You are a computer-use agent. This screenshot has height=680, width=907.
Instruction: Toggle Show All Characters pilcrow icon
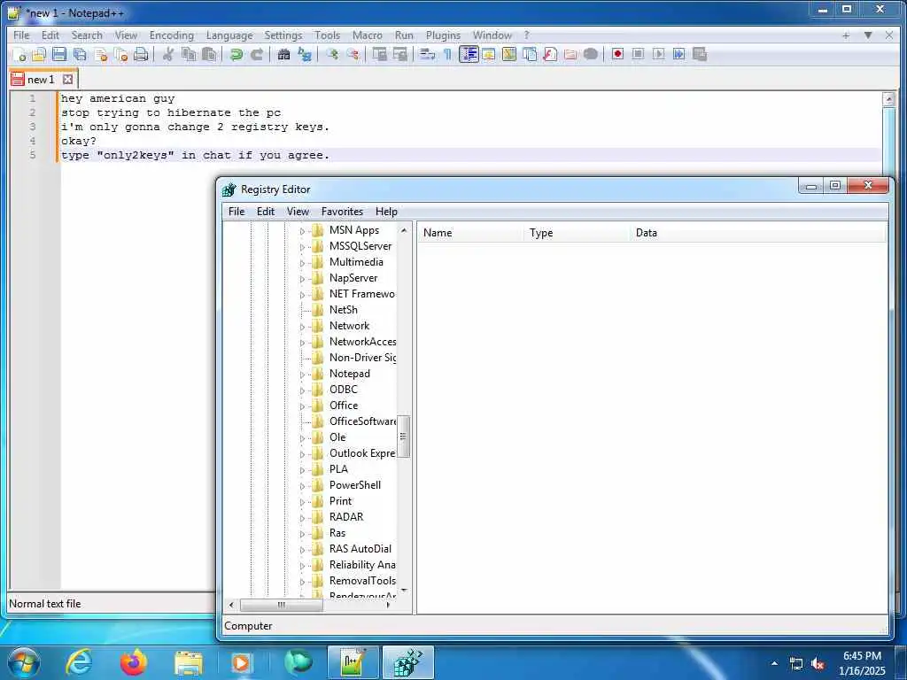tap(447, 54)
